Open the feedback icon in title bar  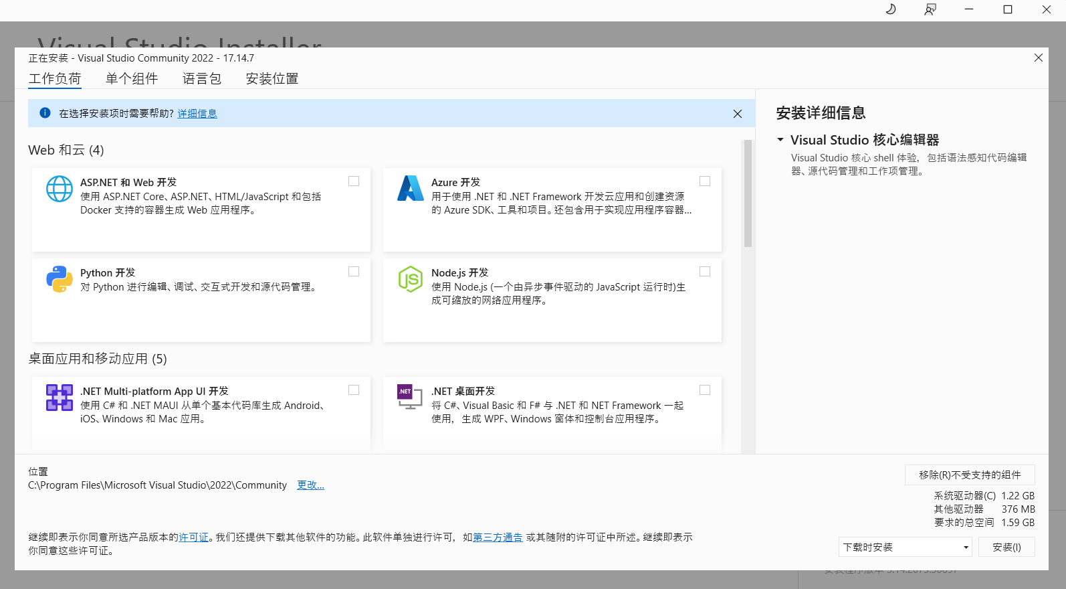[x=930, y=9]
